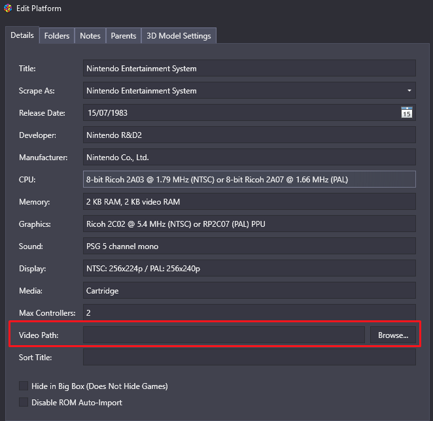The image size is (433, 421).
Task: Click the 'Video Path:' label
Action: (39, 335)
